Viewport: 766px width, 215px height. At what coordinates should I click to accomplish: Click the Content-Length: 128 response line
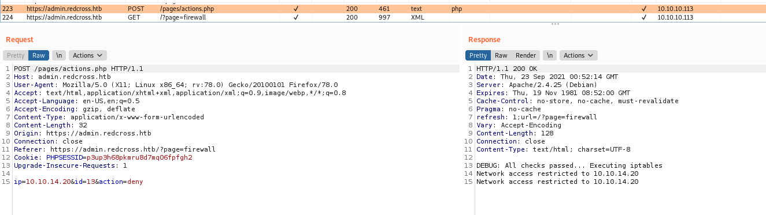coord(515,133)
